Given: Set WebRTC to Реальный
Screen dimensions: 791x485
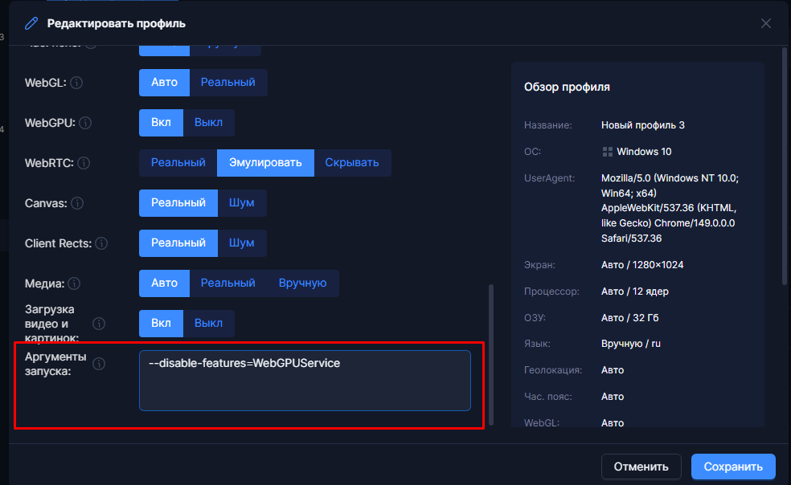Looking at the screenshot, I should click(x=178, y=163).
